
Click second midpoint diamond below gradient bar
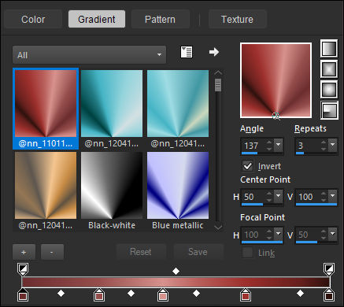click(x=131, y=294)
